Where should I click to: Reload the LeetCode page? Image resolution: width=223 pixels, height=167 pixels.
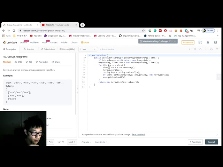tap(14, 31)
